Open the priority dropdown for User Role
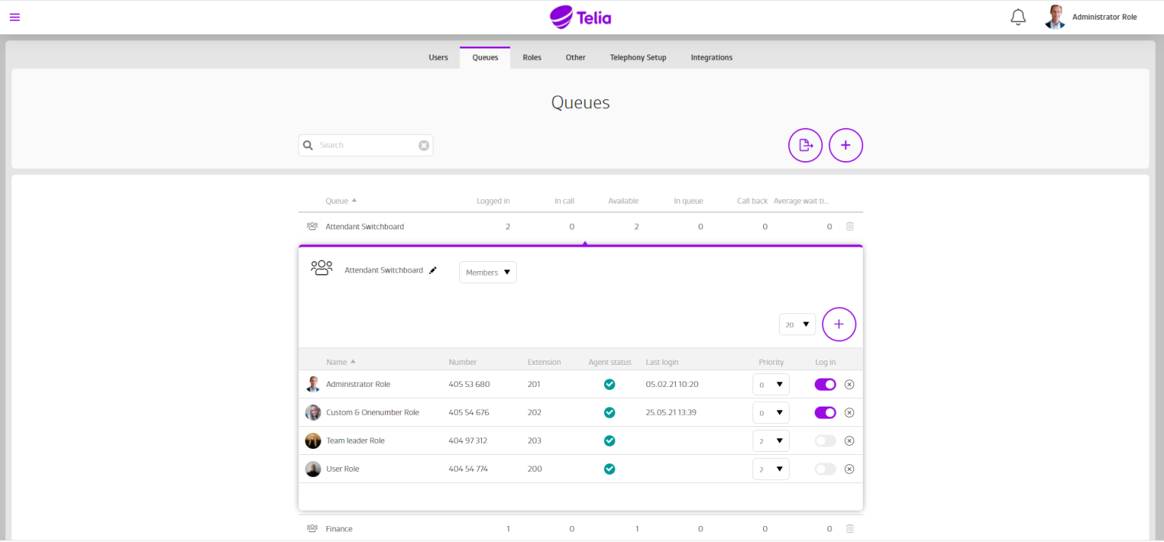 coord(771,469)
